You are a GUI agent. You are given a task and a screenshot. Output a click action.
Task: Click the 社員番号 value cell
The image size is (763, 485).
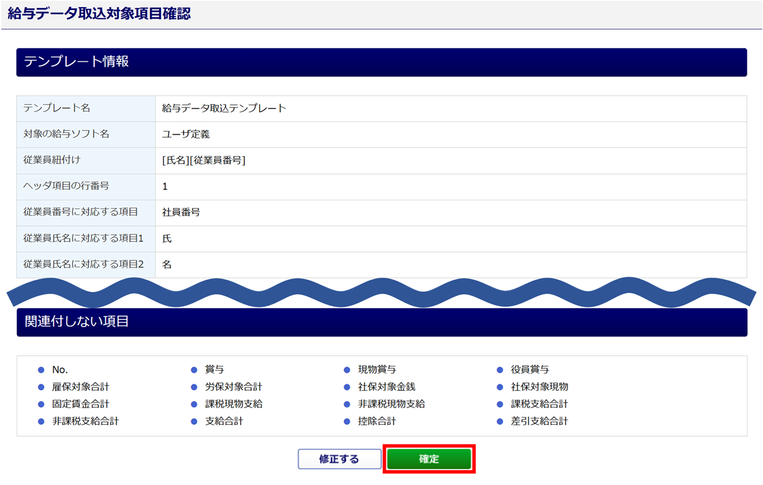[181, 212]
